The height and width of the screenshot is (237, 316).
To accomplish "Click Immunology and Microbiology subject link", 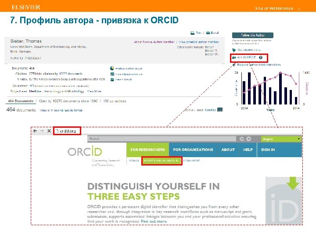I will coord(64,91).
